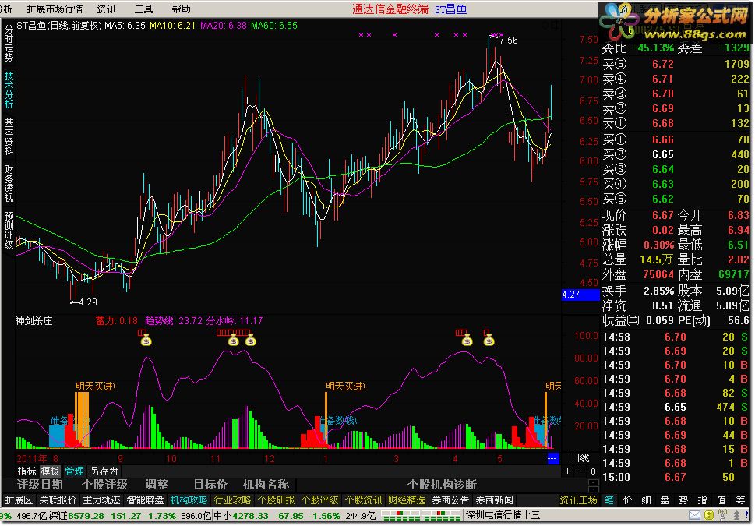Click the antenna signal icon in status bar
755x526 pixels.
(x=722, y=515)
